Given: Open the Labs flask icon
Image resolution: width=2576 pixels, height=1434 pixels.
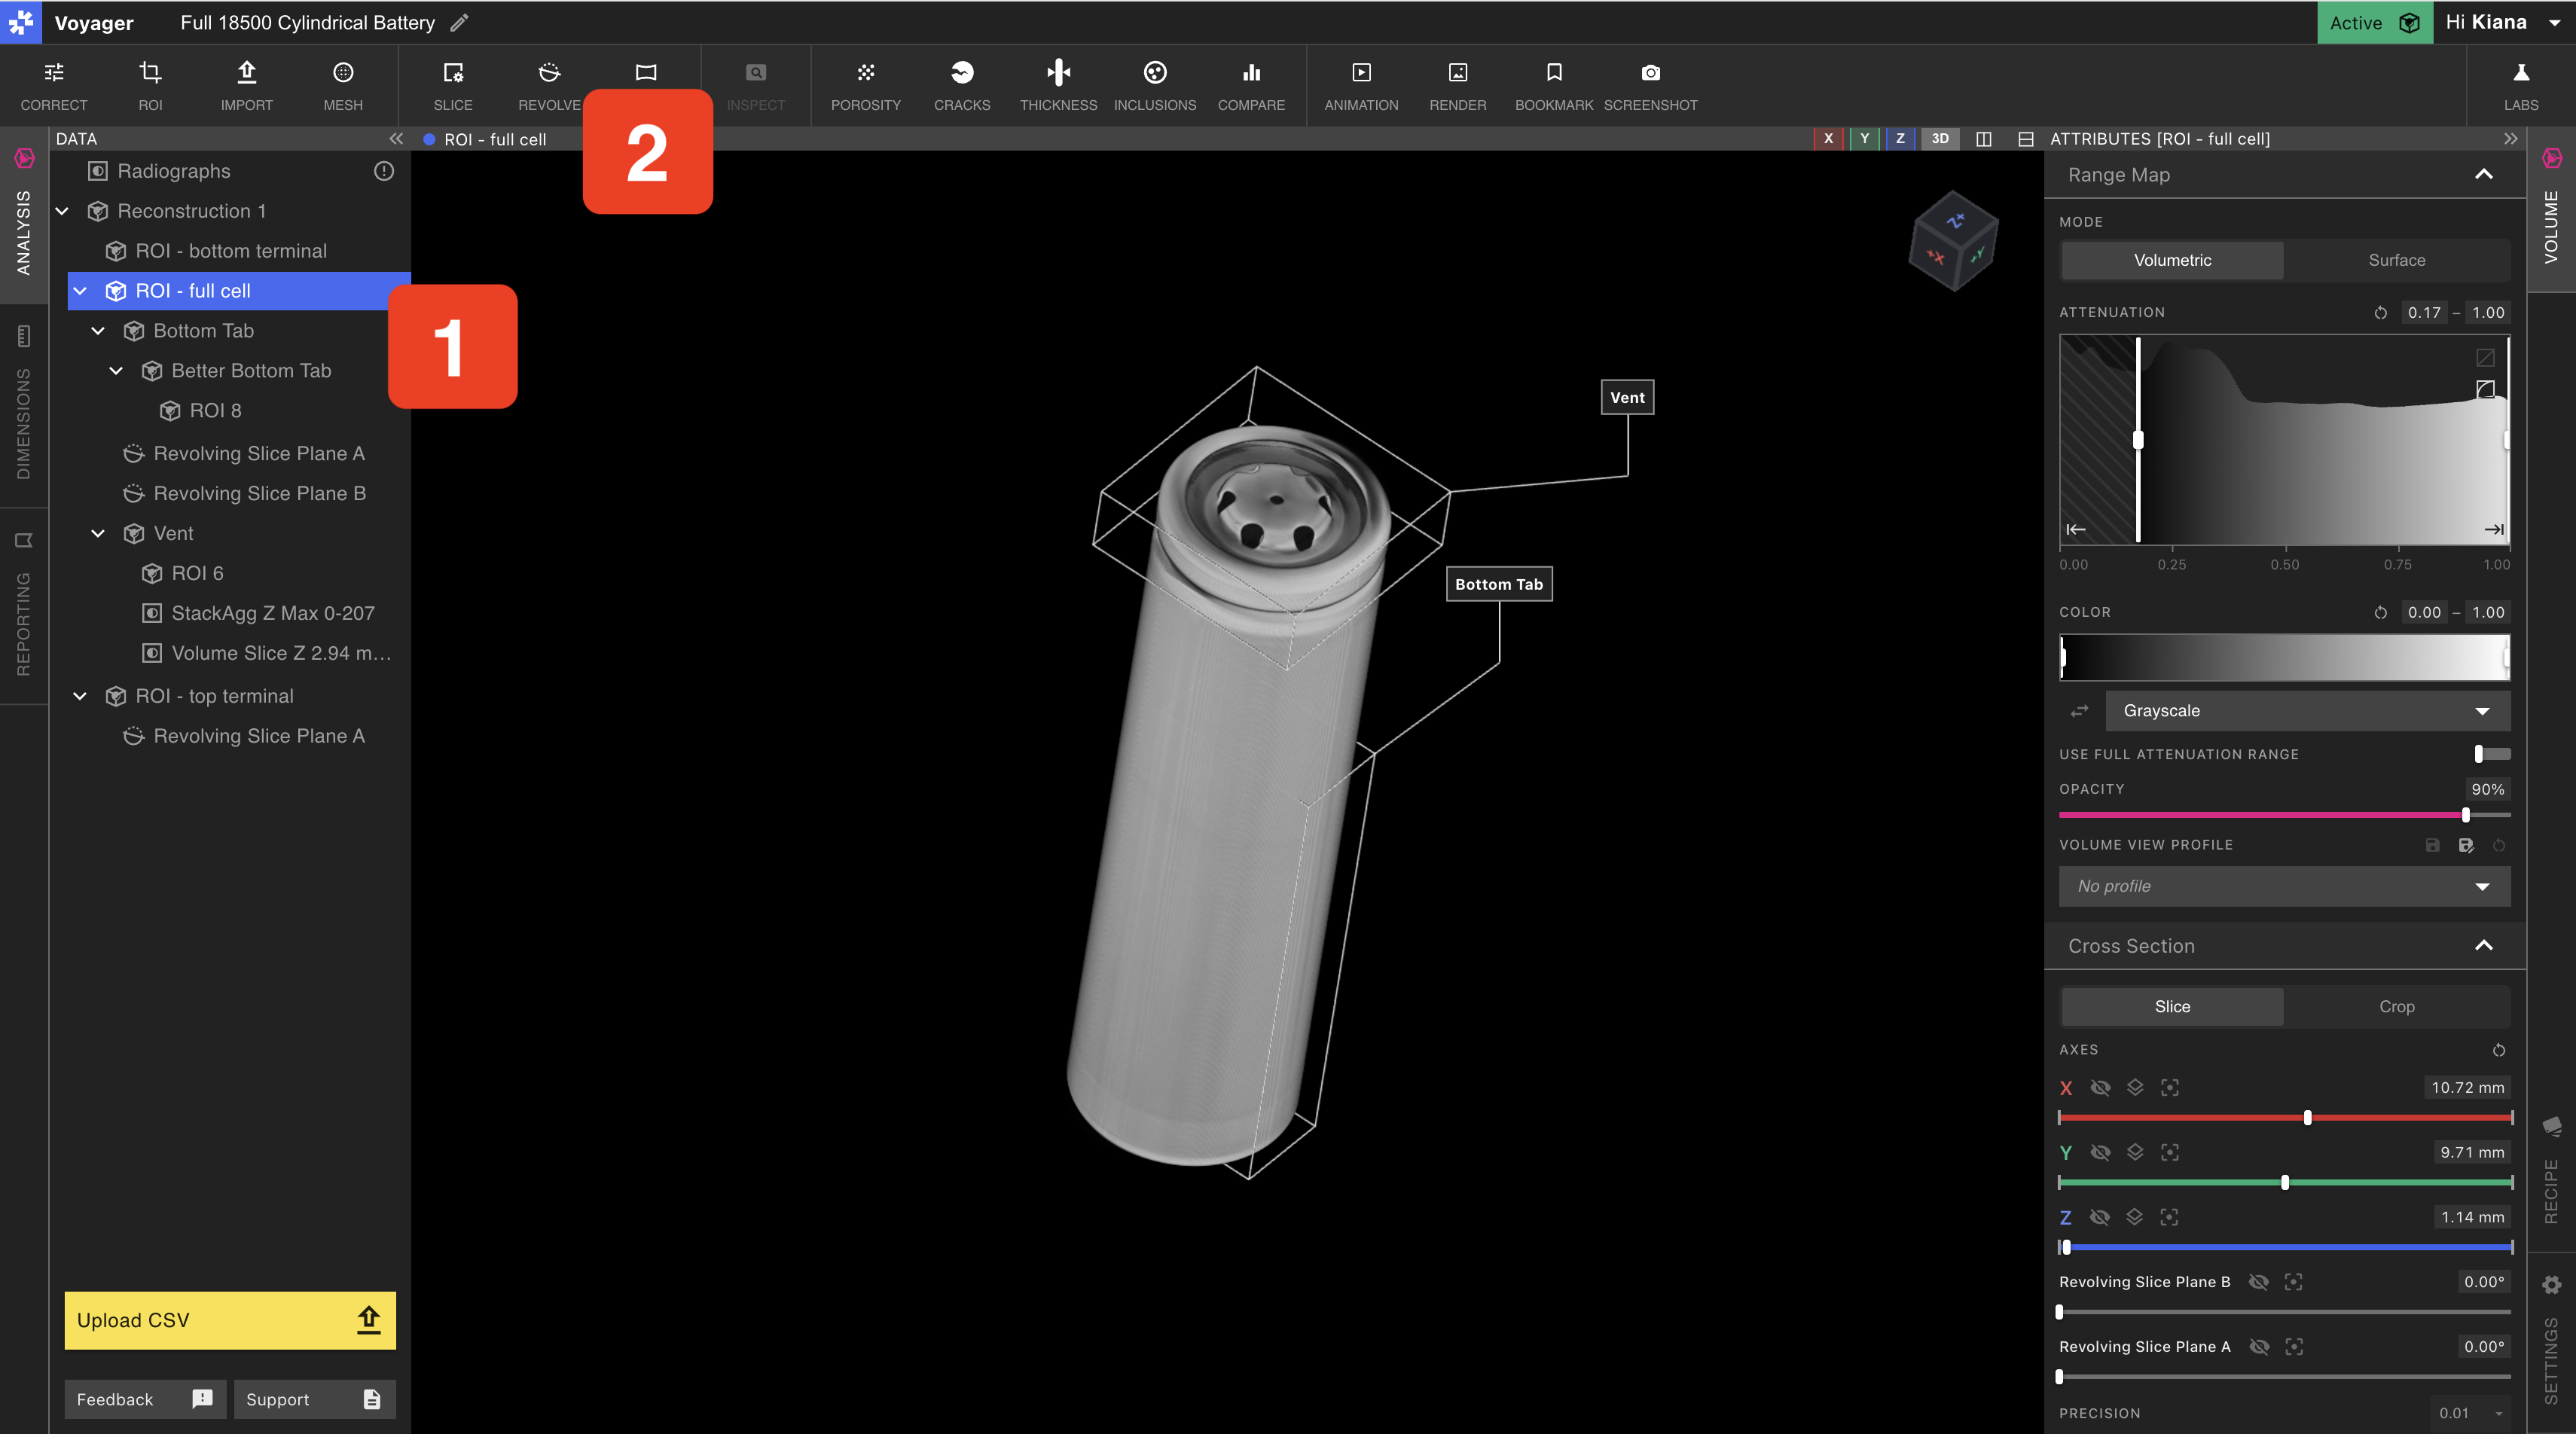Looking at the screenshot, I should pyautogui.click(x=2521, y=86).
